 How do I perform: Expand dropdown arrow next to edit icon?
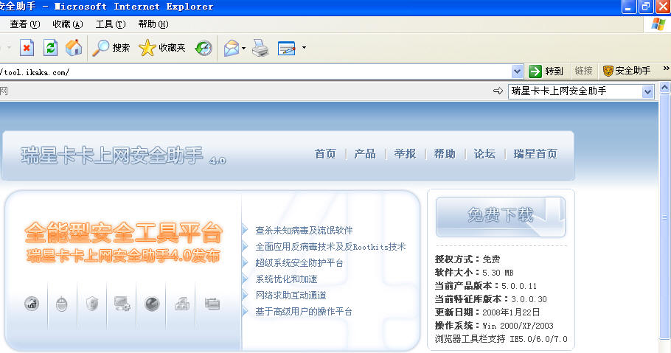click(304, 47)
